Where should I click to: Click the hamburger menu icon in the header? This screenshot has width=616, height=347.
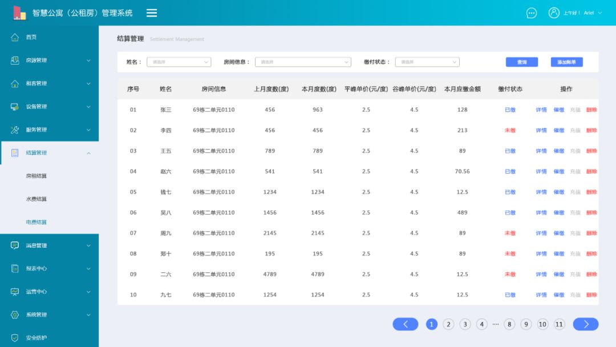[x=151, y=12]
